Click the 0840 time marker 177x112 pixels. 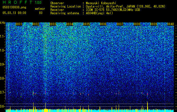click(x=171, y=24)
